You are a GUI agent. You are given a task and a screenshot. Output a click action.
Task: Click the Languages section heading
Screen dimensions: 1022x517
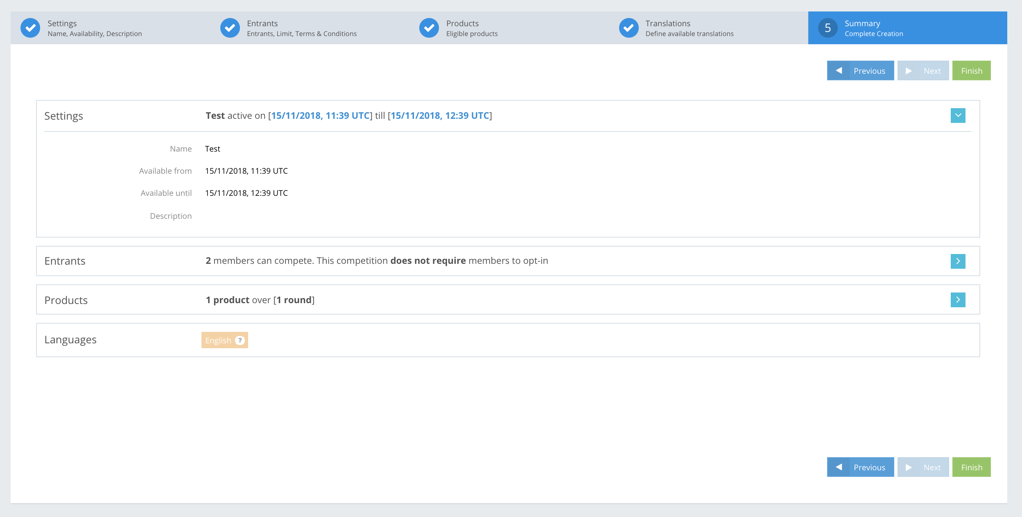[70, 340]
